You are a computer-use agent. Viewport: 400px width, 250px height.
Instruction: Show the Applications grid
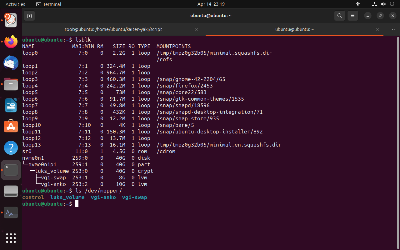pyautogui.click(x=11, y=238)
